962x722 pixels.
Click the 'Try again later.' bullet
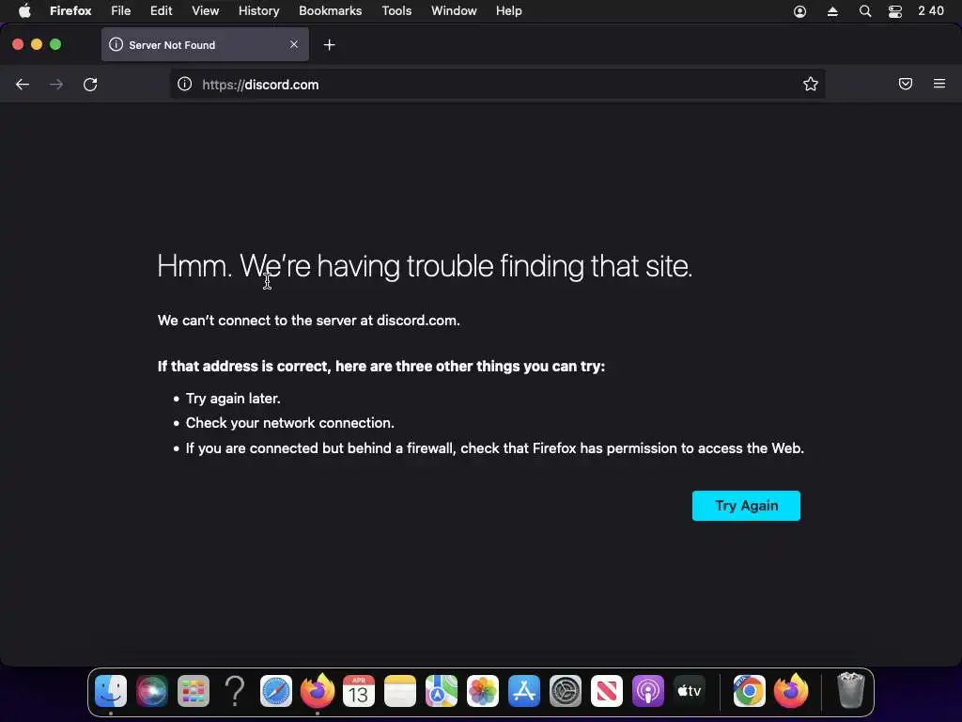pyautogui.click(x=233, y=399)
